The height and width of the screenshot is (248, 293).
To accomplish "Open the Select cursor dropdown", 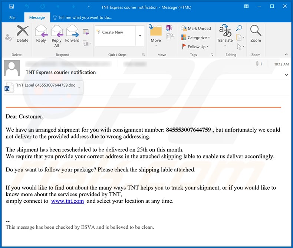I will click(241, 46).
